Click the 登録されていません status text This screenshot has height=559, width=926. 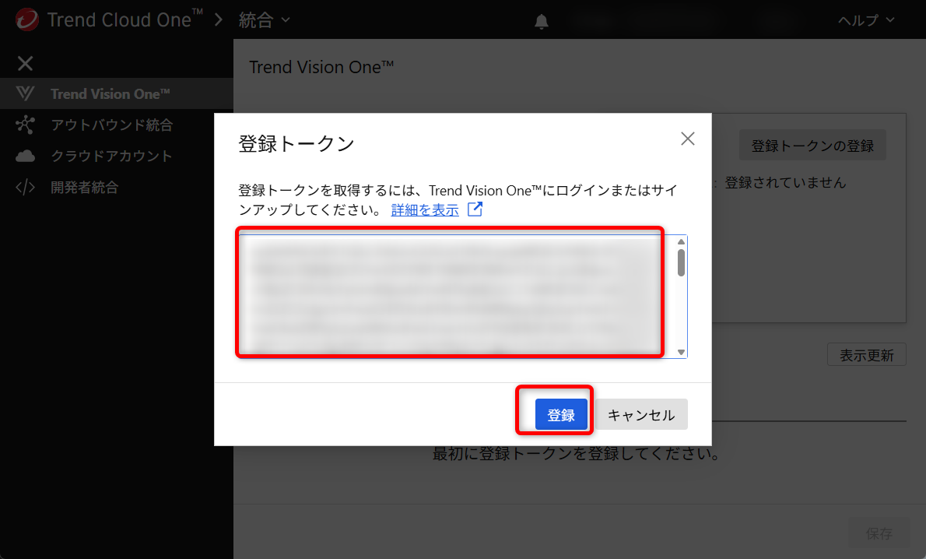click(x=785, y=183)
